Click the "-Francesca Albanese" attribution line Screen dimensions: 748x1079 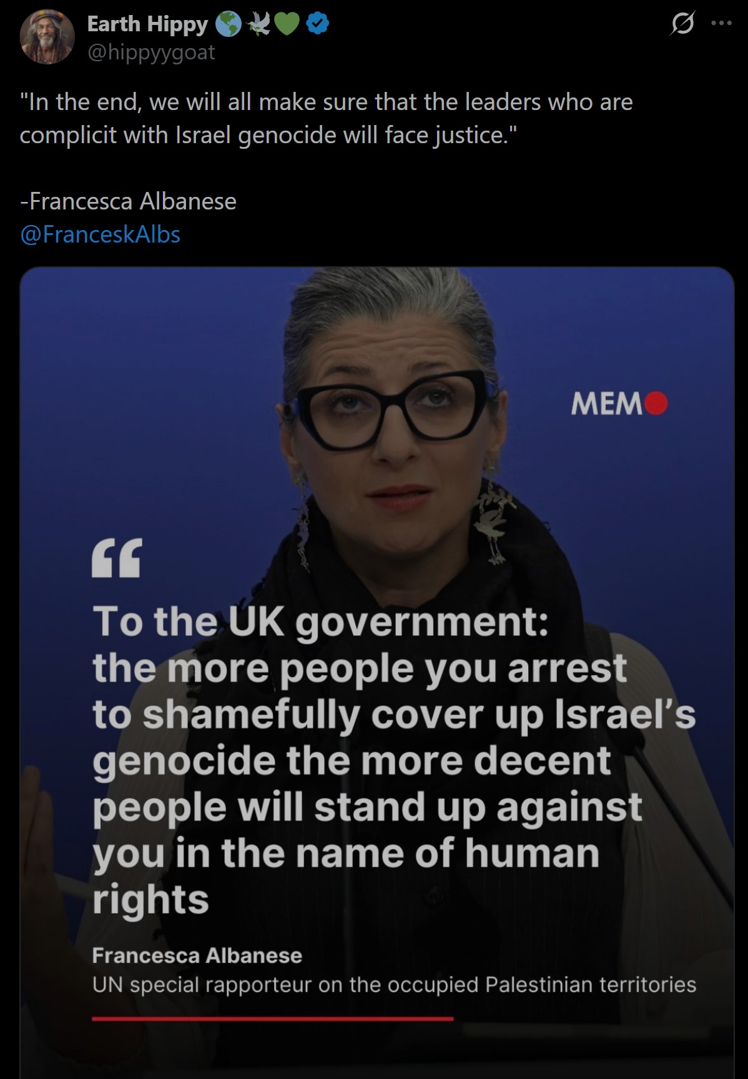[x=128, y=201]
